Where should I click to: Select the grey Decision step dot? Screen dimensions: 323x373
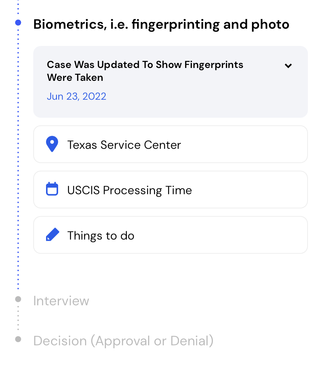[x=18, y=339]
